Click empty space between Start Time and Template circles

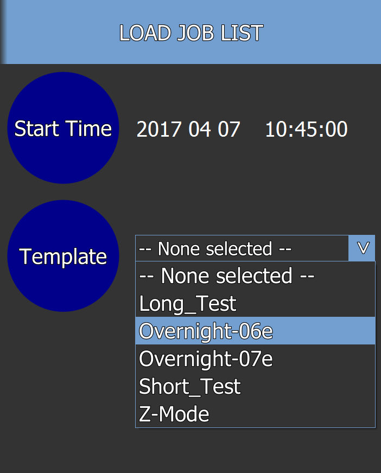point(63,192)
